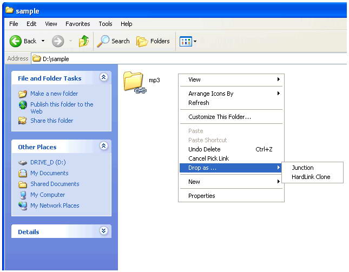Open the Search magnifier tool

103,41
